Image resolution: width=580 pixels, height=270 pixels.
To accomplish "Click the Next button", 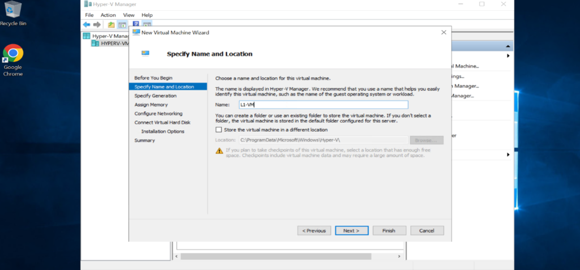I will (352, 230).
